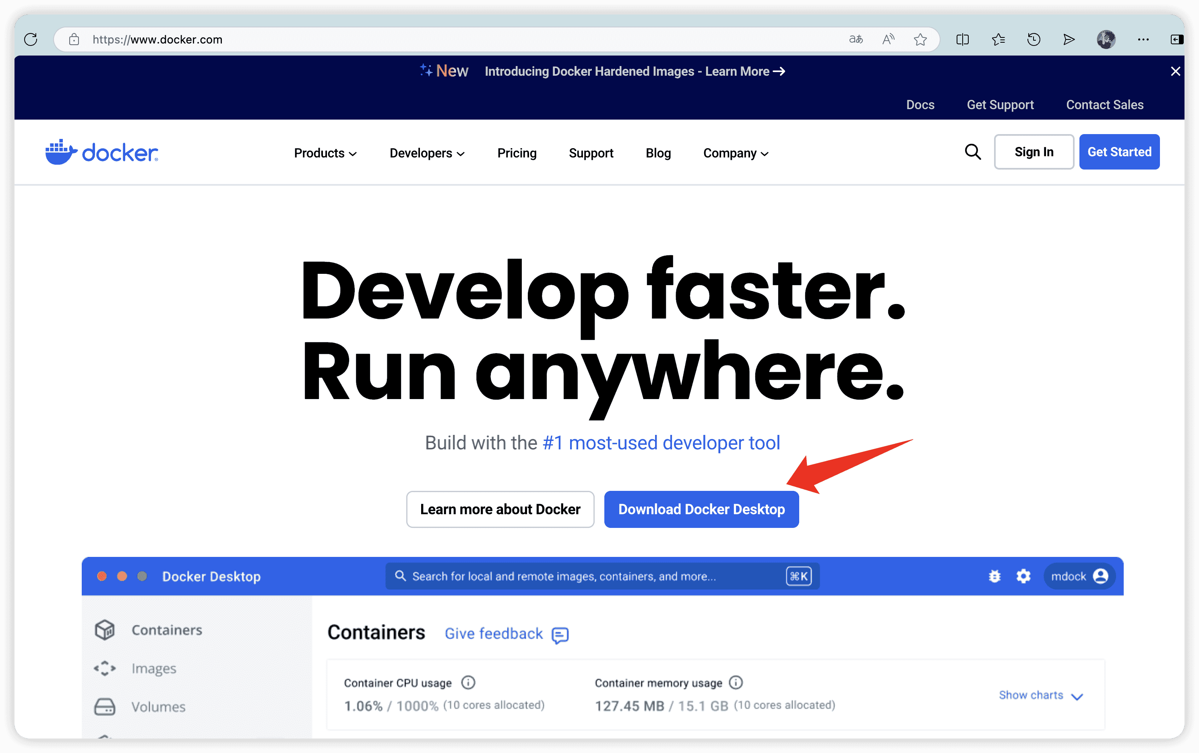The height and width of the screenshot is (753, 1199).
Task: Click the CPU value 1.06% / 1000%
Action: pos(391,706)
